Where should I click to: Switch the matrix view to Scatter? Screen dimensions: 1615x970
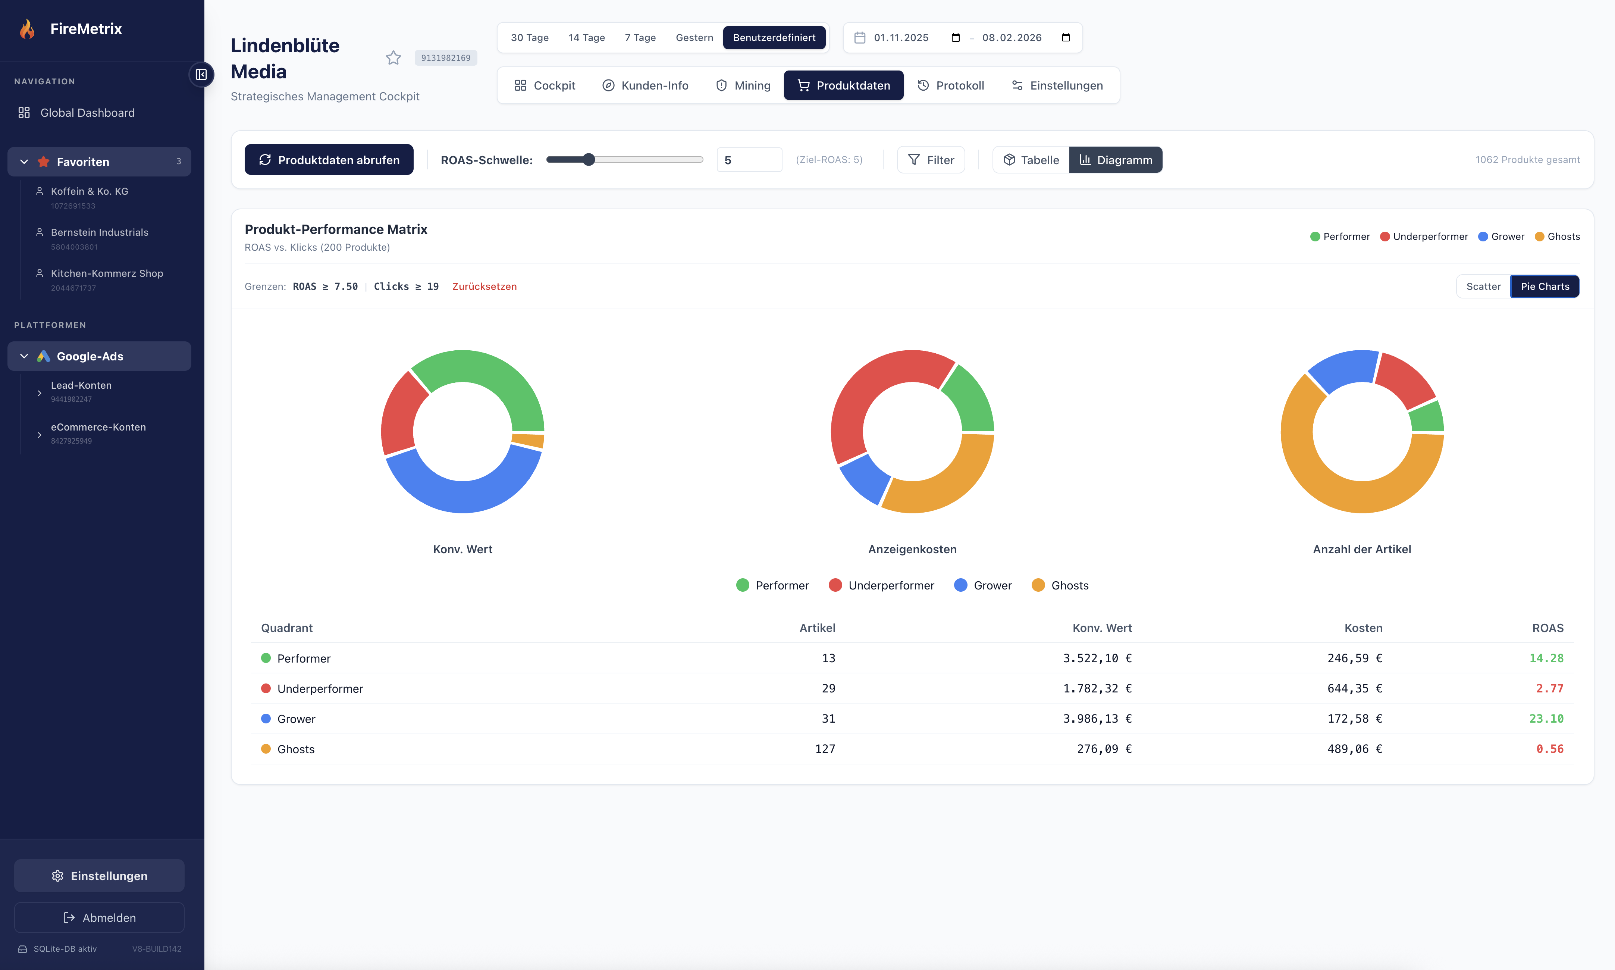1483,286
